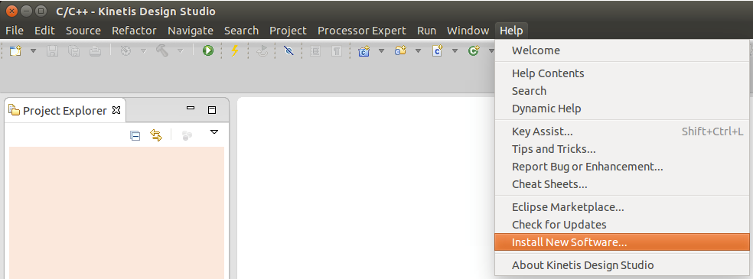Select Search in the Help dropdown
Screen dimensions: 753x279
point(622,91)
